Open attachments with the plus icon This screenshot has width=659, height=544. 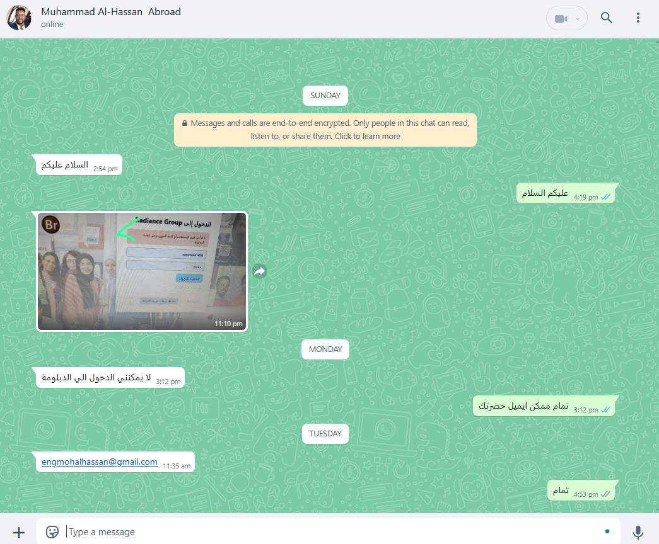point(19,533)
